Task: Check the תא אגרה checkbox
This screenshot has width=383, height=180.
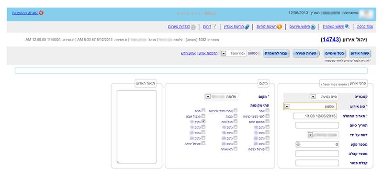Action: tap(235, 148)
